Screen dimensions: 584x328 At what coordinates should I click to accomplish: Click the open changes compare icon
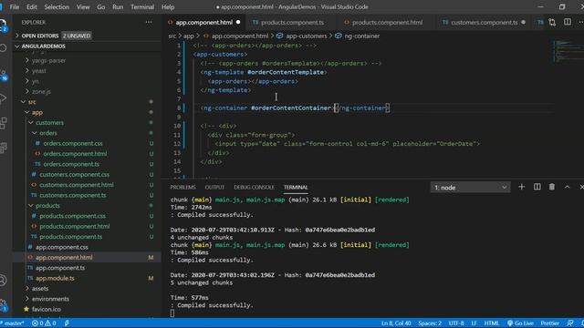click(x=552, y=22)
